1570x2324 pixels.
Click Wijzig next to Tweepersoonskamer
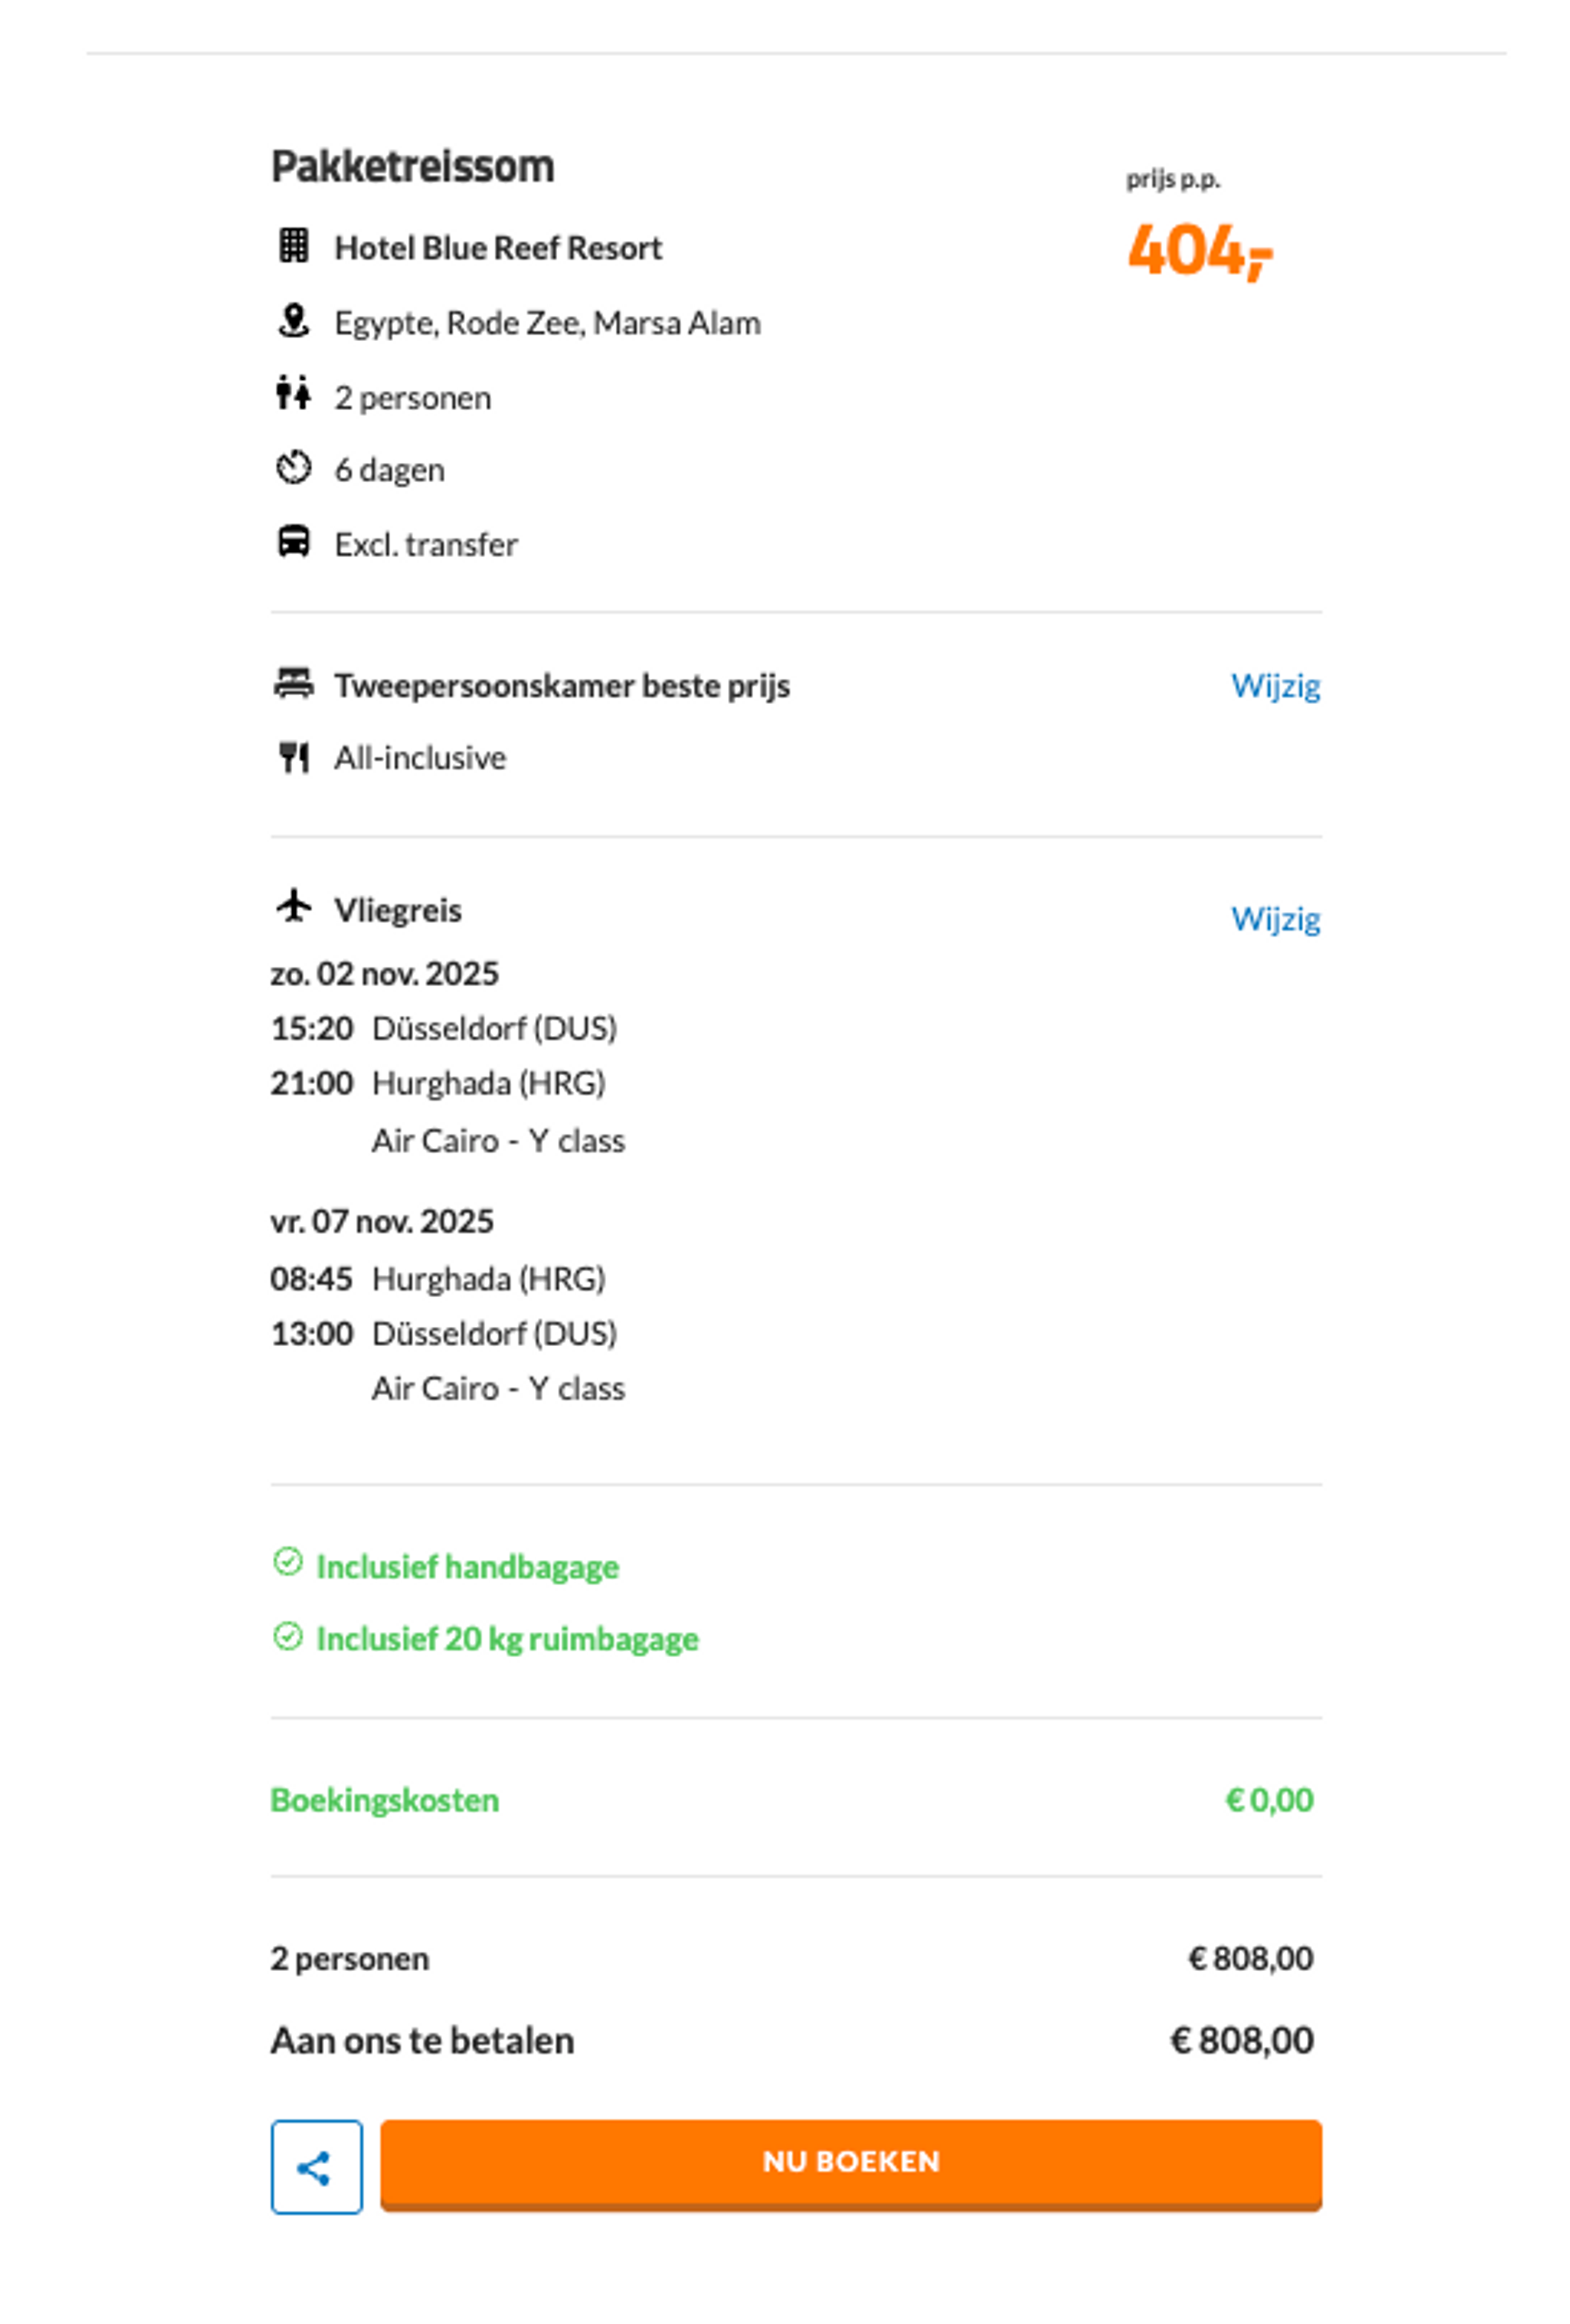tap(1274, 686)
